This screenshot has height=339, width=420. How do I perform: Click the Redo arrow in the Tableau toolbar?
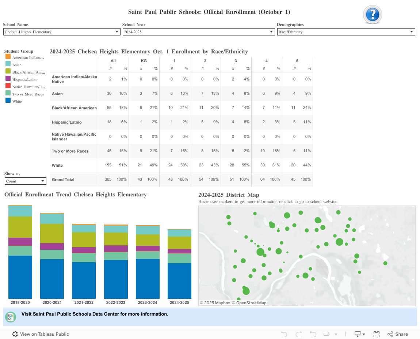click(x=299, y=334)
